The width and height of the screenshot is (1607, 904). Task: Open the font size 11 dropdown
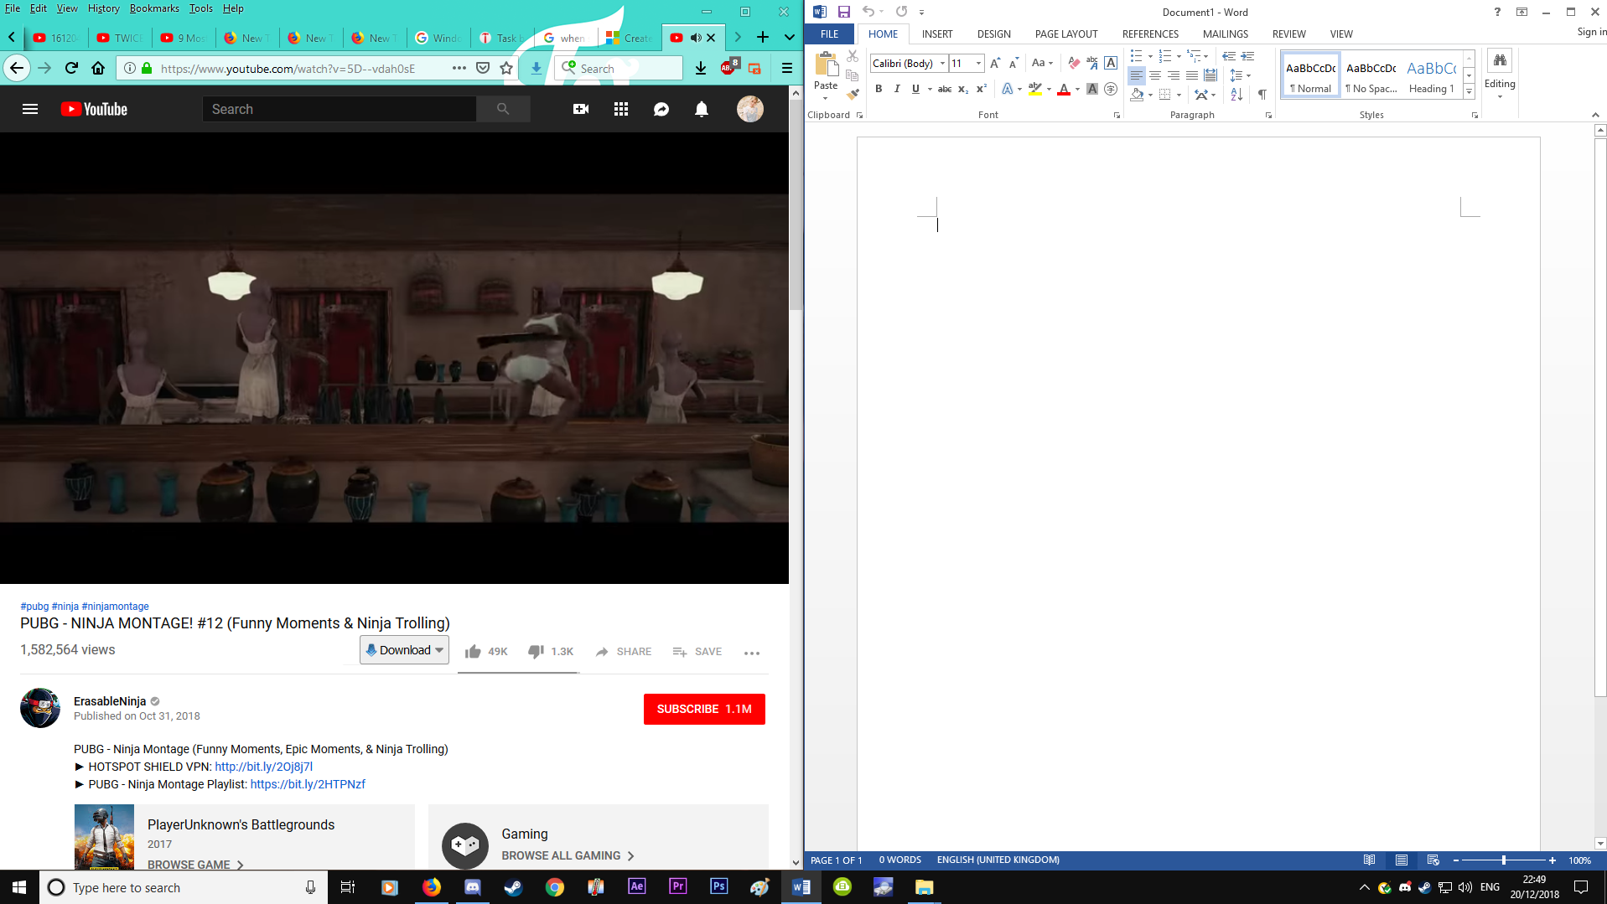pyautogui.click(x=978, y=63)
